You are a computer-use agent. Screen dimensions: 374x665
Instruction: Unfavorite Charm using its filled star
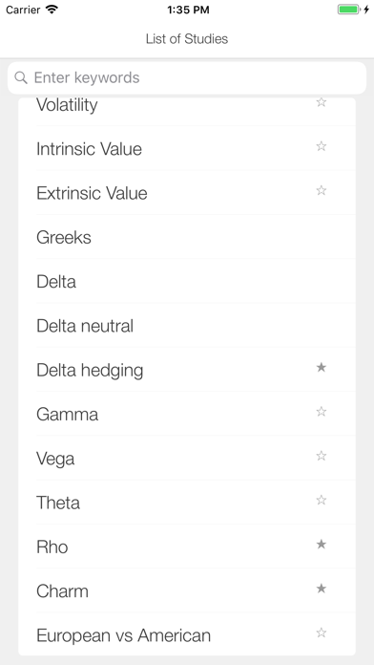pyautogui.click(x=322, y=589)
